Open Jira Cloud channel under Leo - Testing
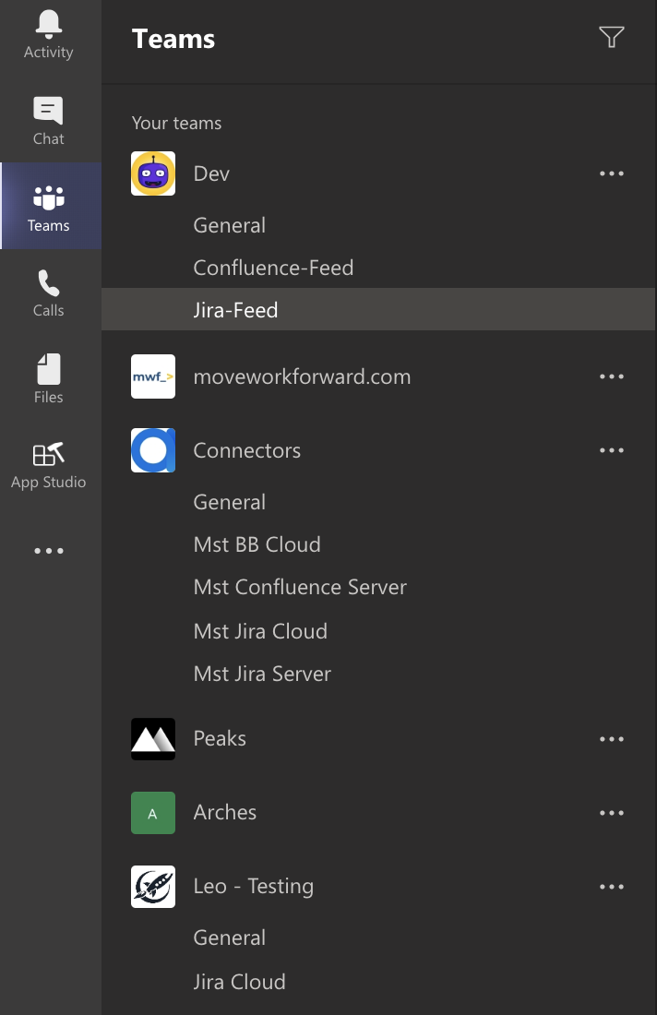Image resolution: width=657 pixels, height=1015 pixels. [x=239, y=982]
